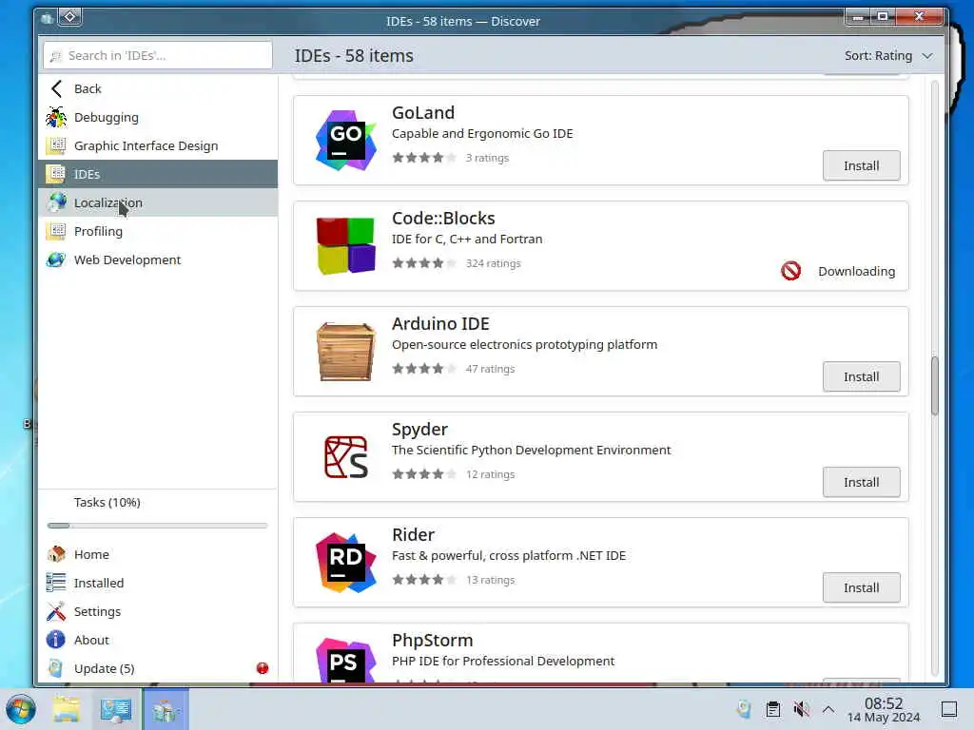Click the About info icon
974x730 pixels.
(56, 640)
